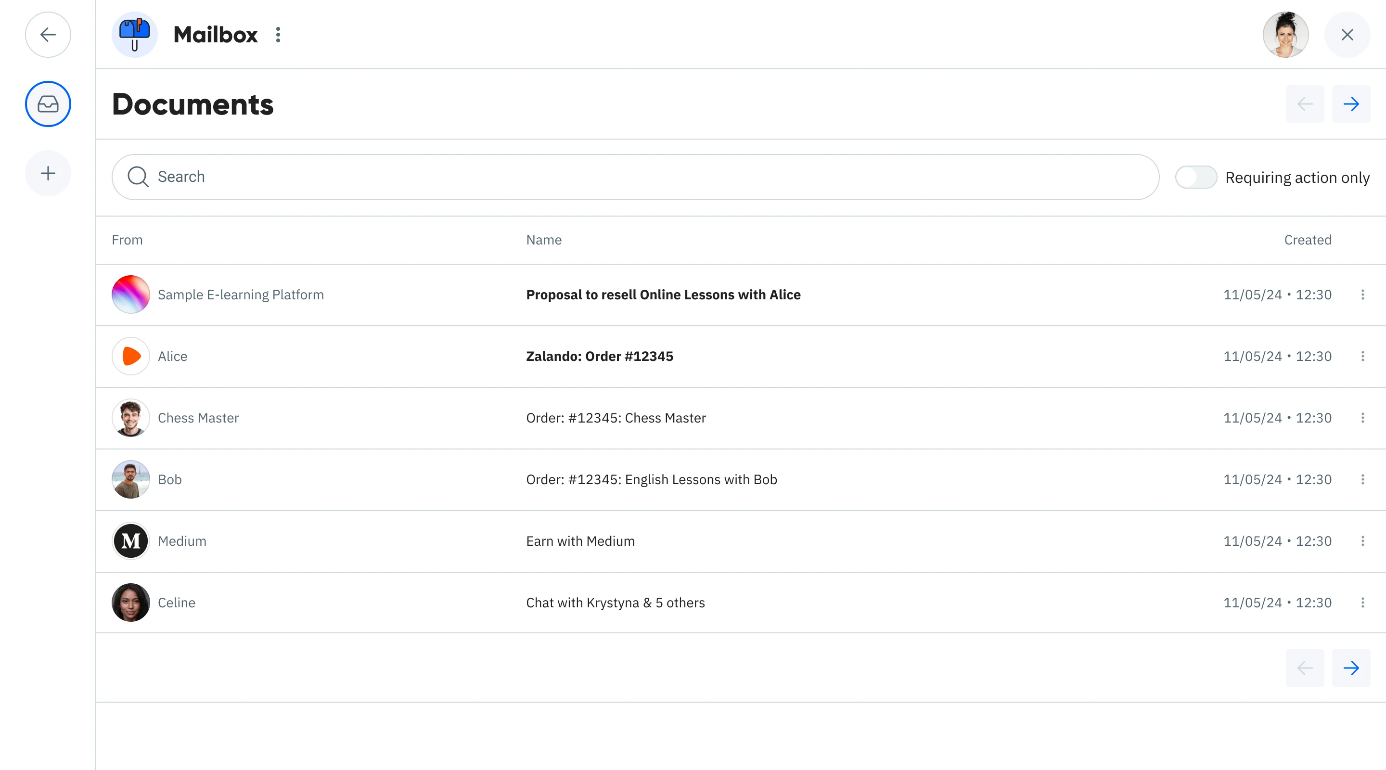Click the Mailbox app logo icon
This screenshot has height=770, width=1386.
click(135, 35)
